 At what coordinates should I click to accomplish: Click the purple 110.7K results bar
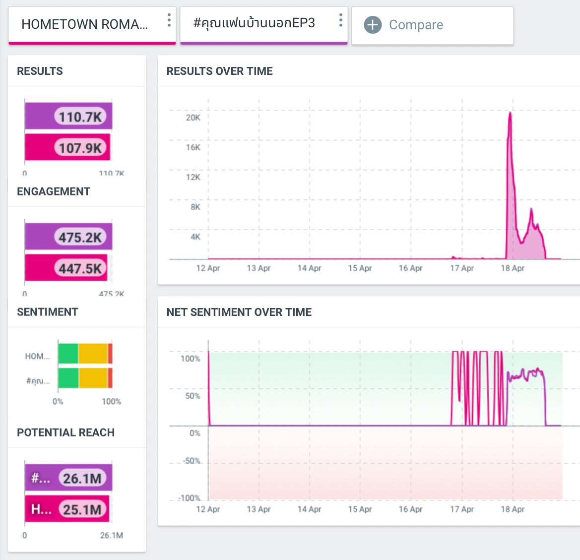[68, 115]
